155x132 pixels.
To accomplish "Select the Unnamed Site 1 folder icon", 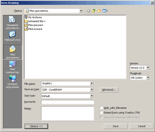I will click(x=26, y=21).
